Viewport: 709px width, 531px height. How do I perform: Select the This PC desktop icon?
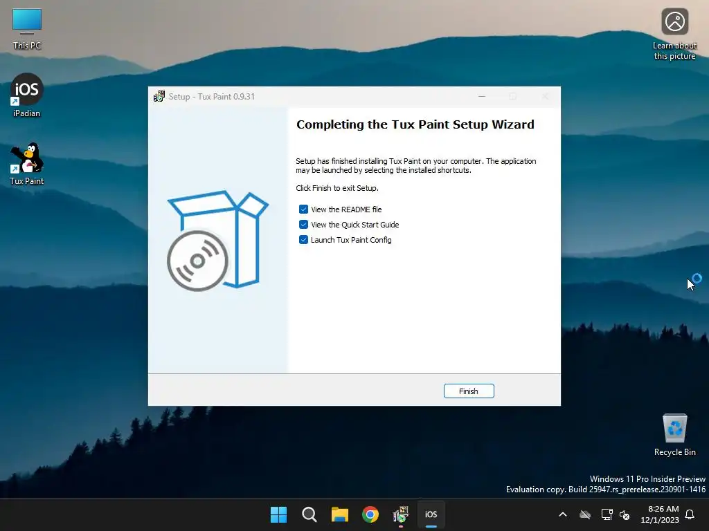[x=27, y=29]
